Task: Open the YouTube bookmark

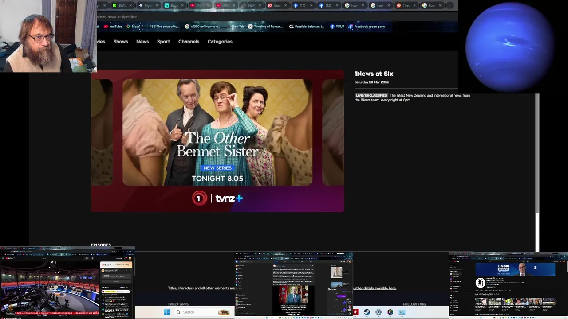Action: point(113,27)
